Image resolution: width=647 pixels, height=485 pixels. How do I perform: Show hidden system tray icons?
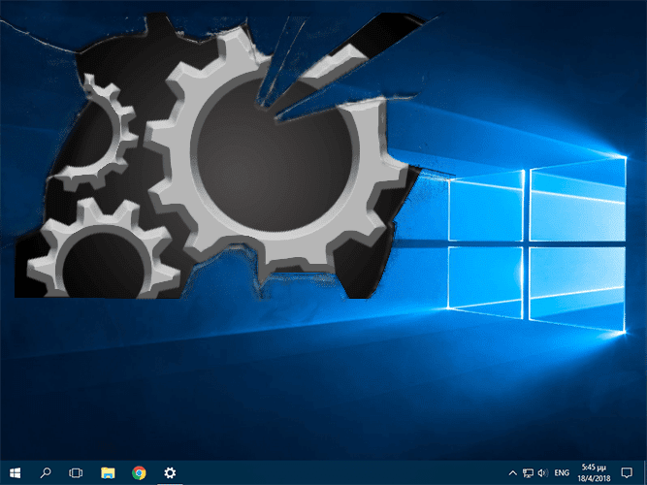[512, 473]
